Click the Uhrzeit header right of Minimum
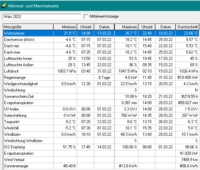 click(86, 27)
